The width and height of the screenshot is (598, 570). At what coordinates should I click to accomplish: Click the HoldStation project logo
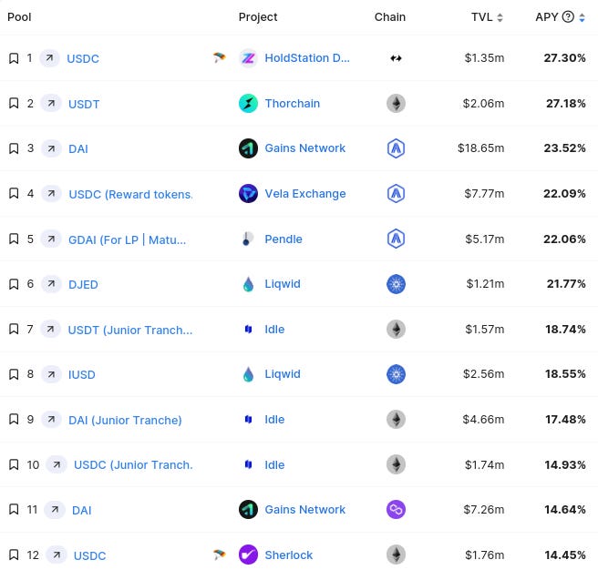(248, 58)
